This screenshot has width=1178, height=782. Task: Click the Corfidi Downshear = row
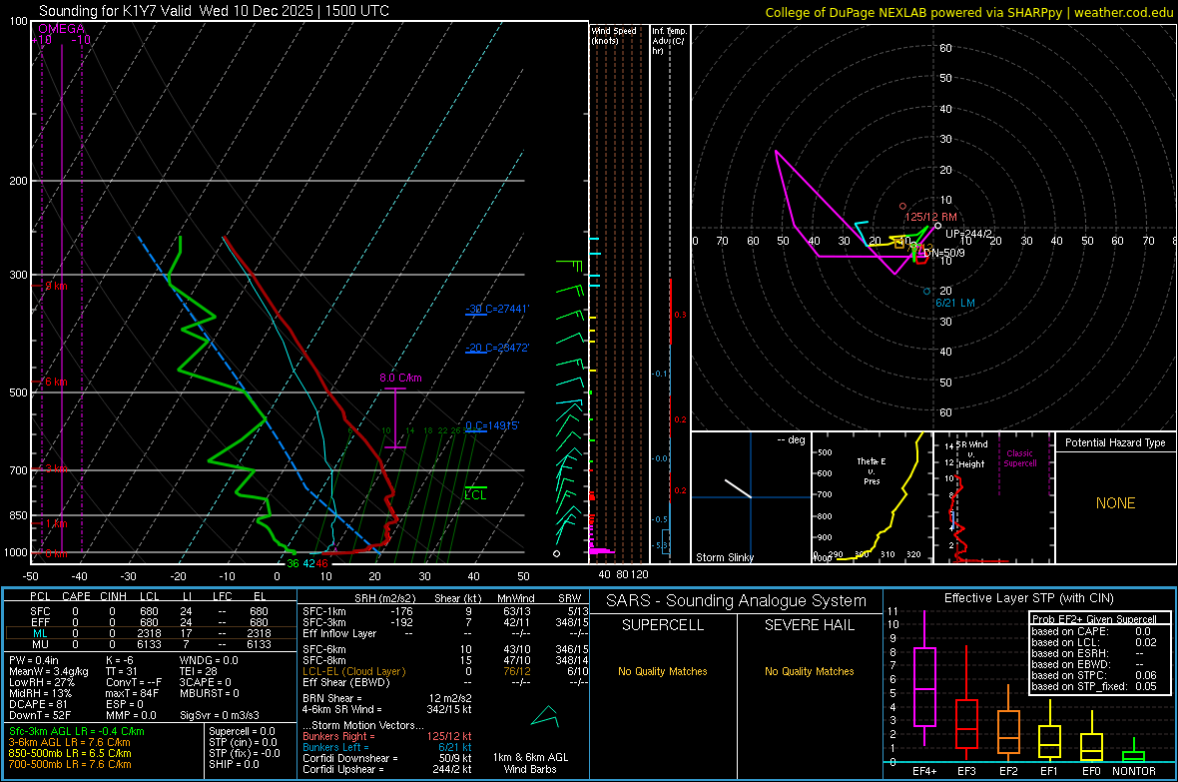tap(387, 758)
